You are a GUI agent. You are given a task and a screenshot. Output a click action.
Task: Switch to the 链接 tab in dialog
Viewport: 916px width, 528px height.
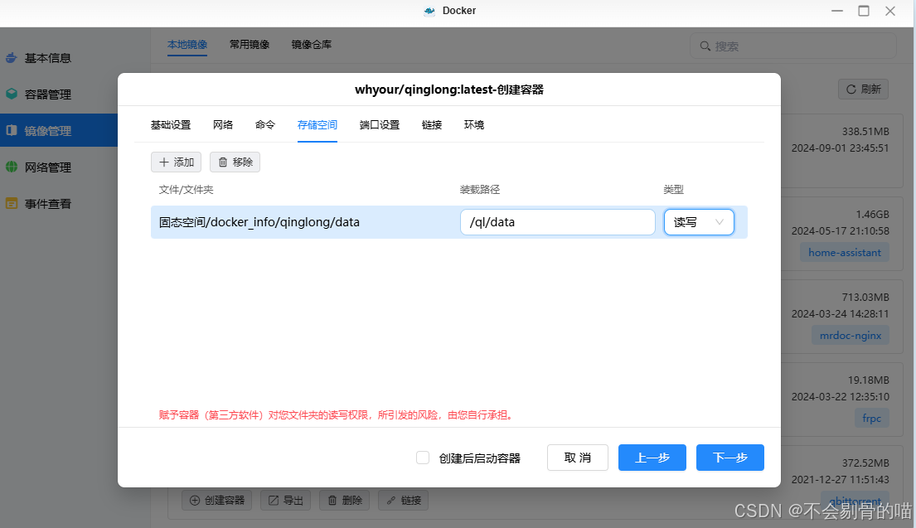(x=432, y=125)
